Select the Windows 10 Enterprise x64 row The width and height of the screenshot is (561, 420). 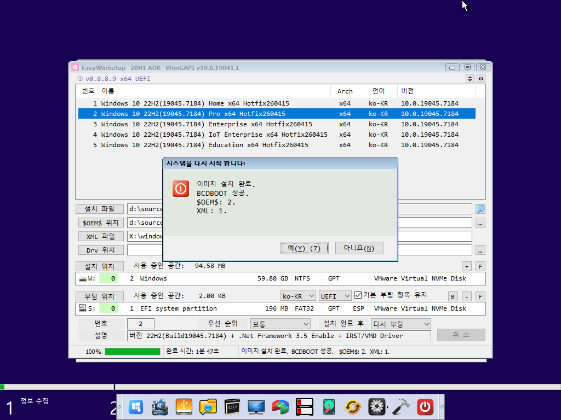point(277,124)
